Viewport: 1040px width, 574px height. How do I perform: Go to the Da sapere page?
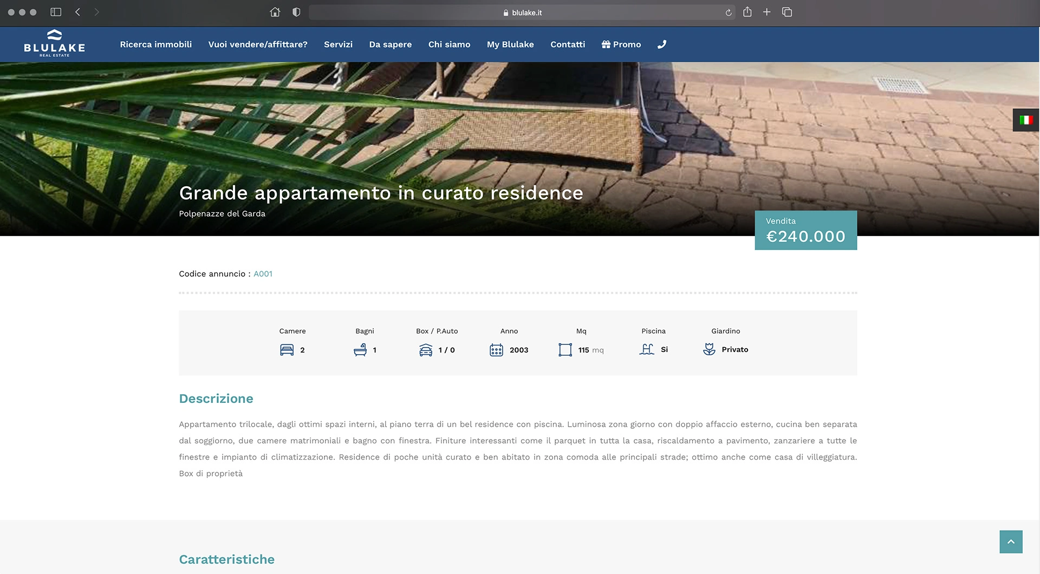pyautogui.click(x=390, y=44)
